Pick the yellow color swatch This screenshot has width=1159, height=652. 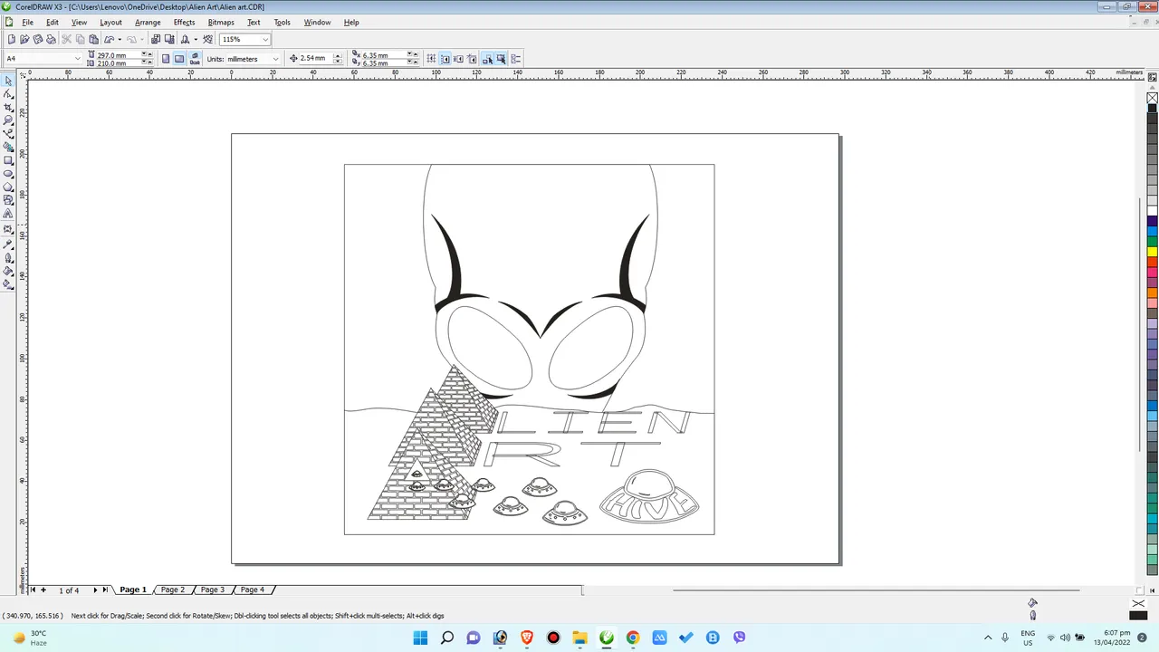1153,252
